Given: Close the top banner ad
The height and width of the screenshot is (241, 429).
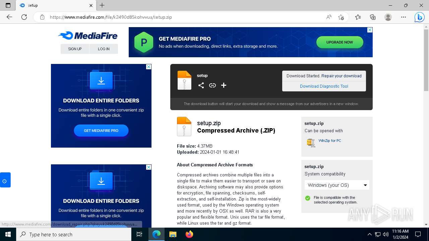Looking at the screenshot, I should tap(370, 30).
